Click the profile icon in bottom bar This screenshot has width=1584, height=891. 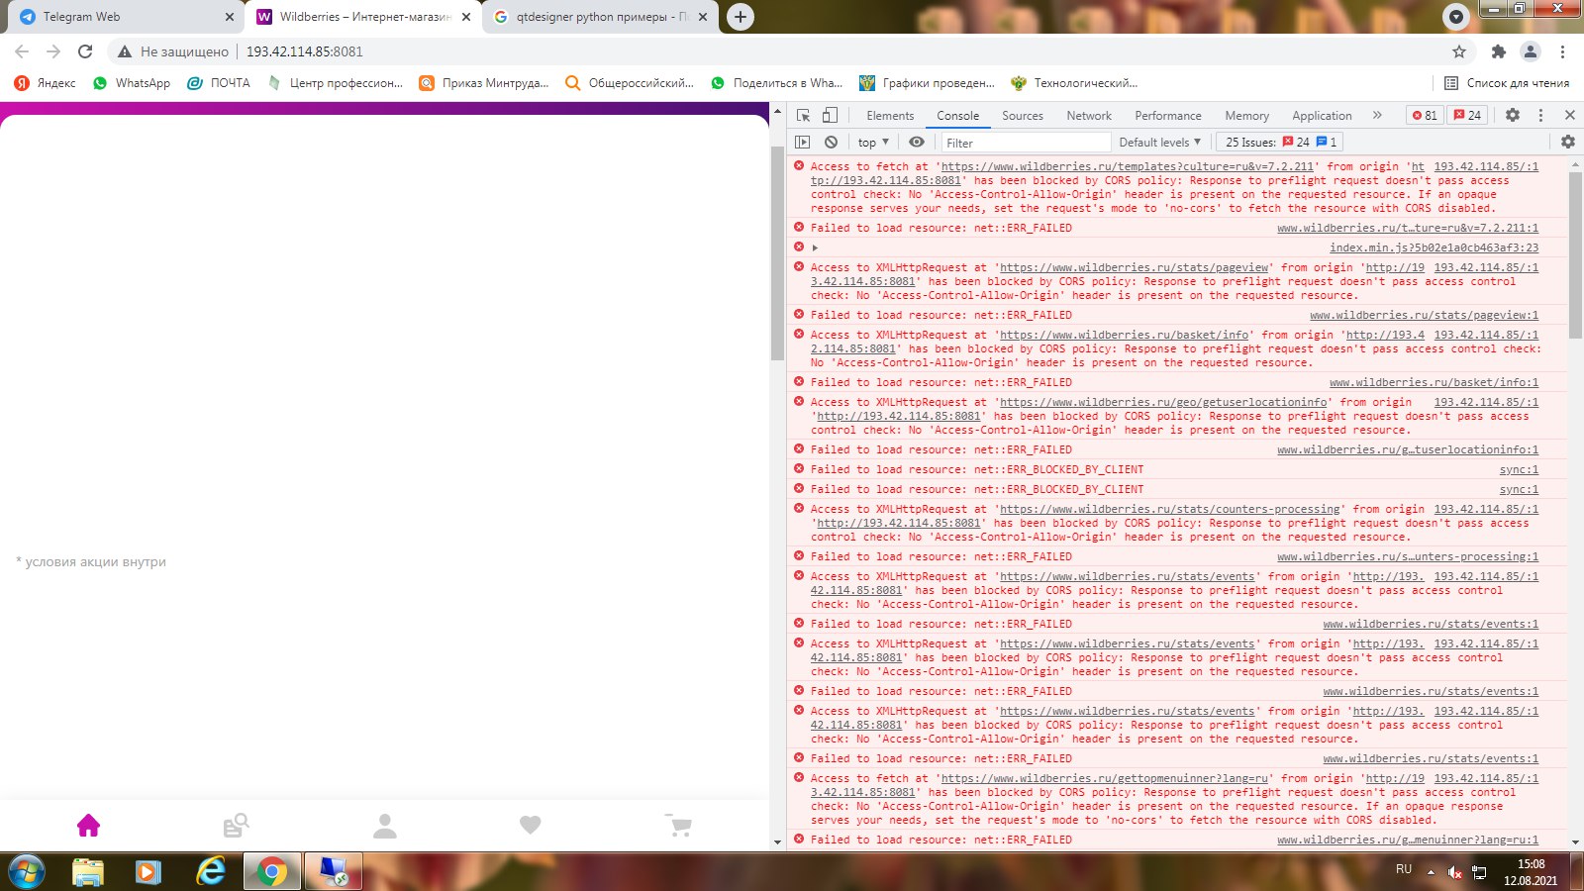[x=384, y=826]
